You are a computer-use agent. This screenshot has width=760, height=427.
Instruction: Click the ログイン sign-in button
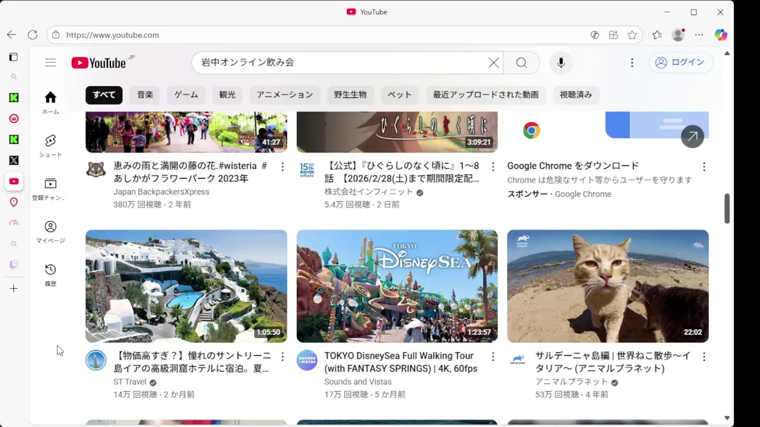[680, 62]
